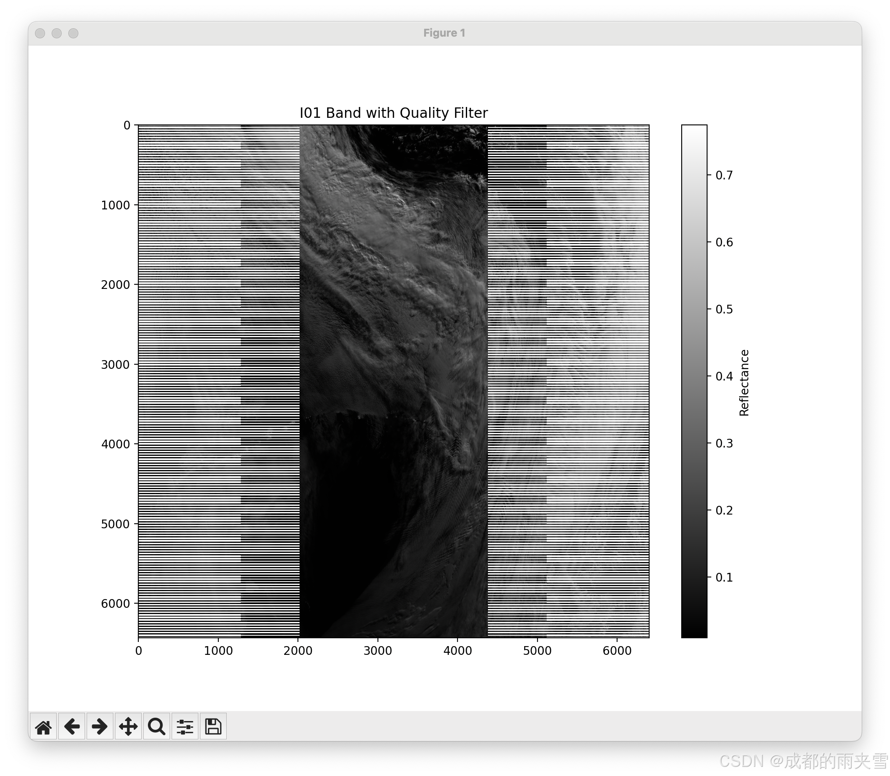Click the x-axis tick label 3000
890x776 pixels.
coord(377,651)
